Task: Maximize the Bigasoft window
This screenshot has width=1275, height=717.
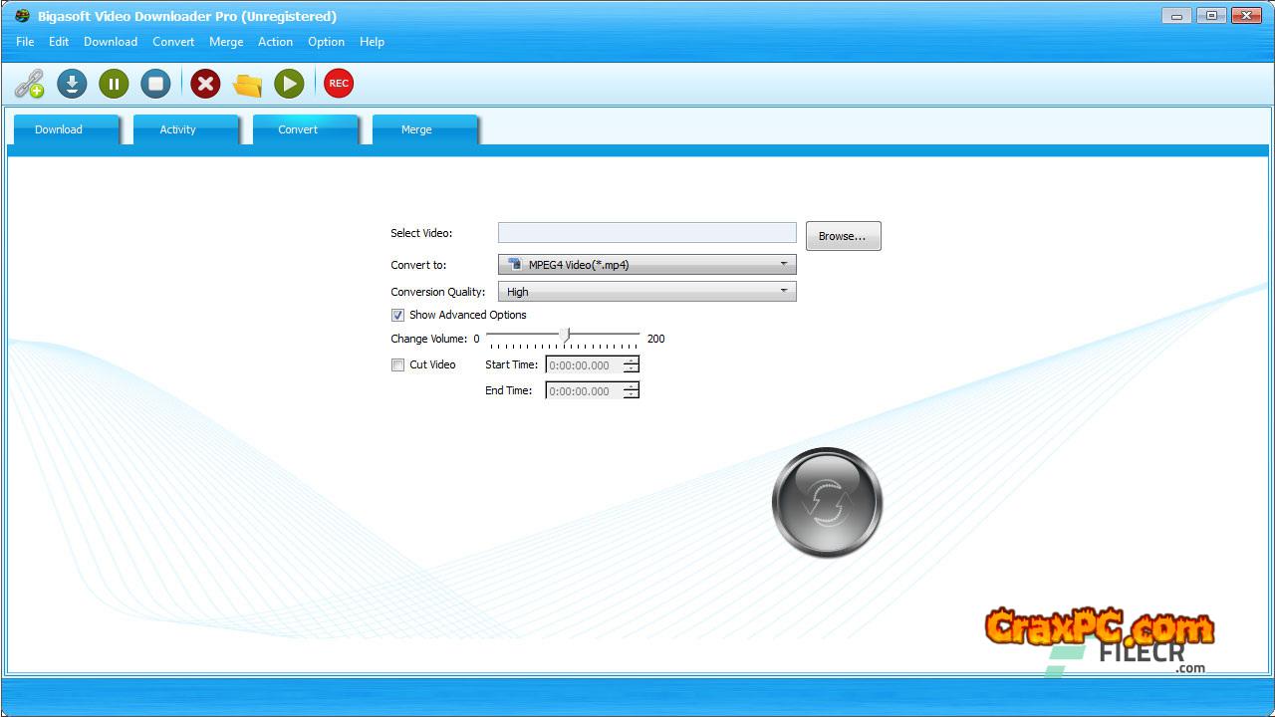Action: [x=1211, y=16]
